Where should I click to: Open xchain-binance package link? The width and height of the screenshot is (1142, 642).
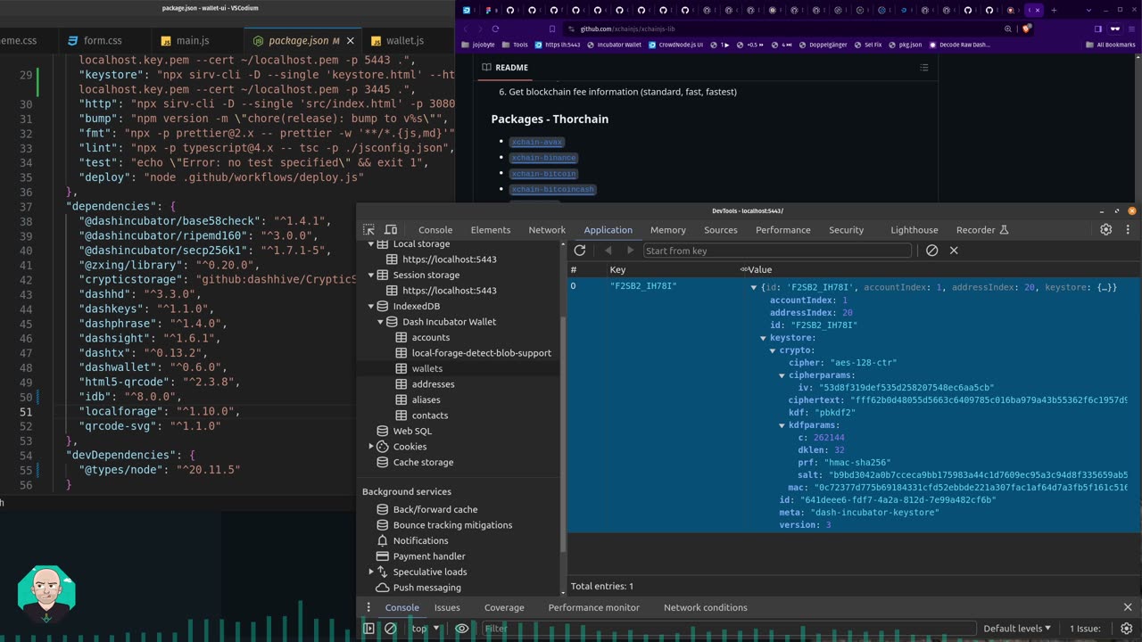tap(543, 158)
